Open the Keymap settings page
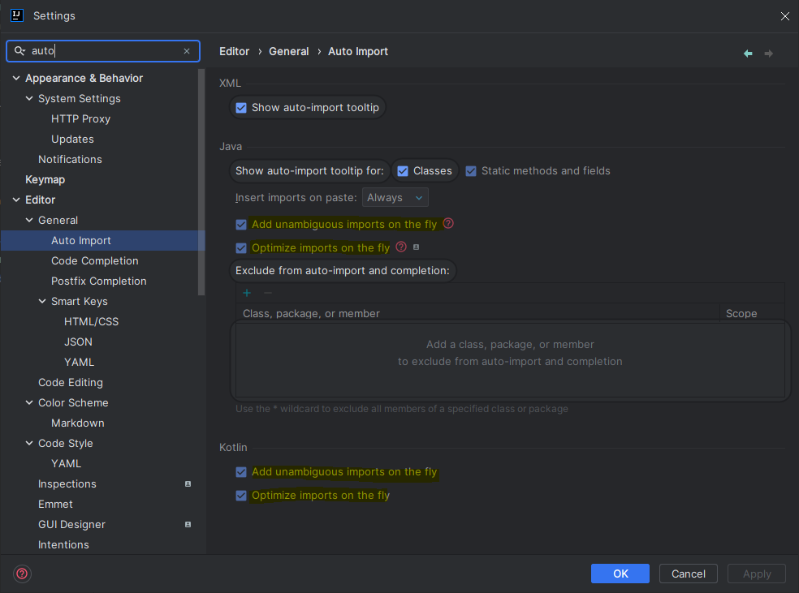Viewport: 799px width, 593px height. click(45, 179)
